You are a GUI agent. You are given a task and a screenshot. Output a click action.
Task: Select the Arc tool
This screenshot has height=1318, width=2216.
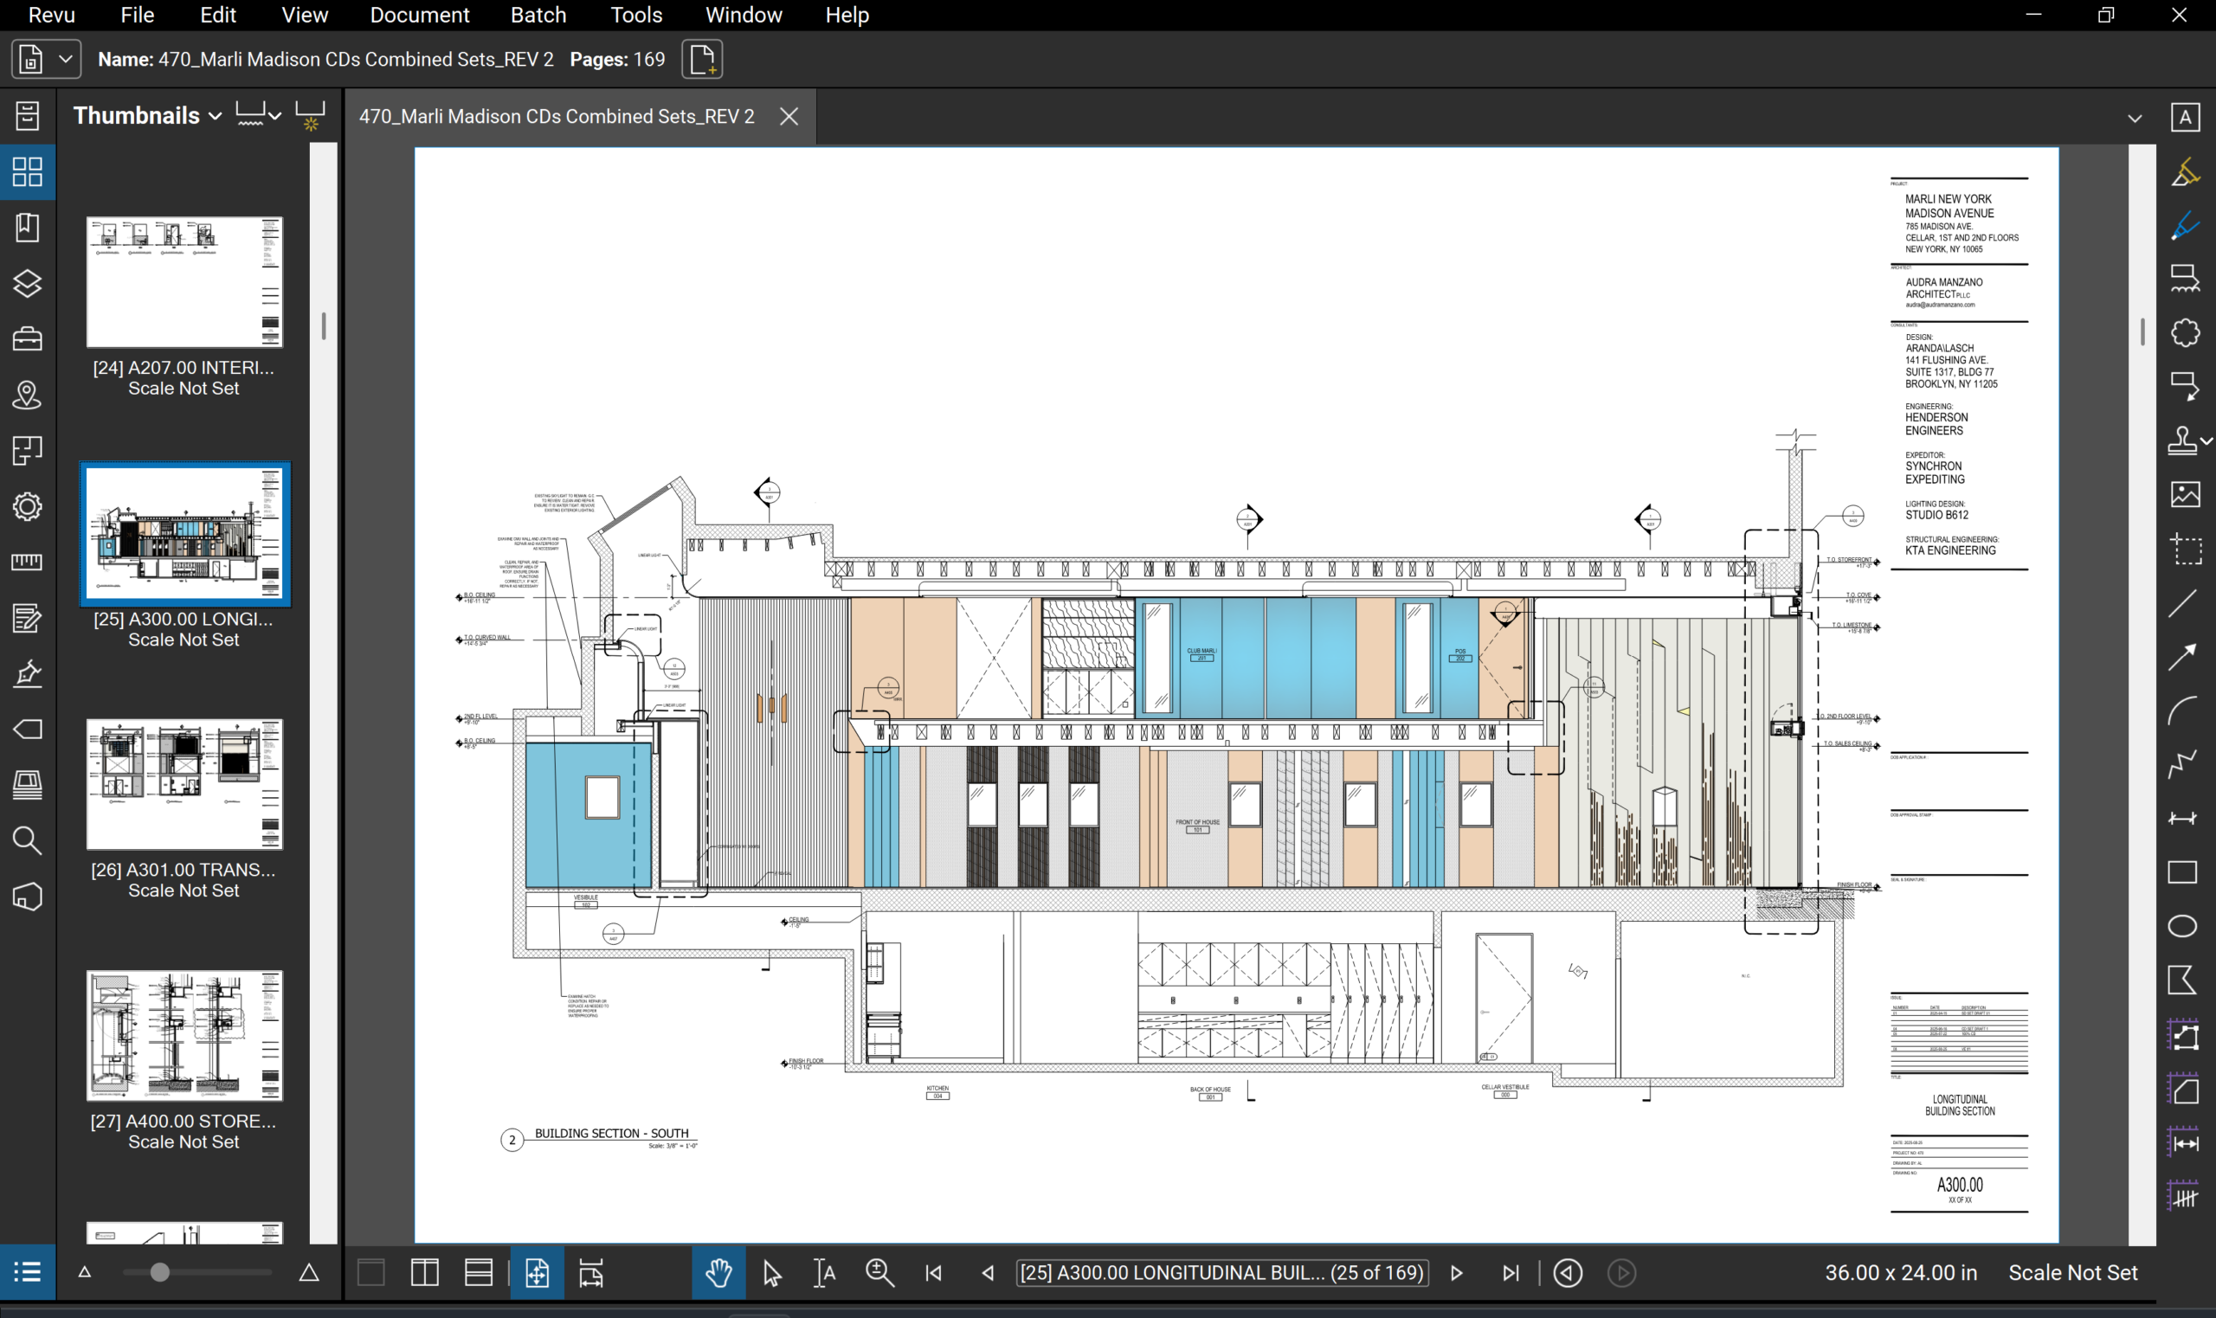point(2182,710)
